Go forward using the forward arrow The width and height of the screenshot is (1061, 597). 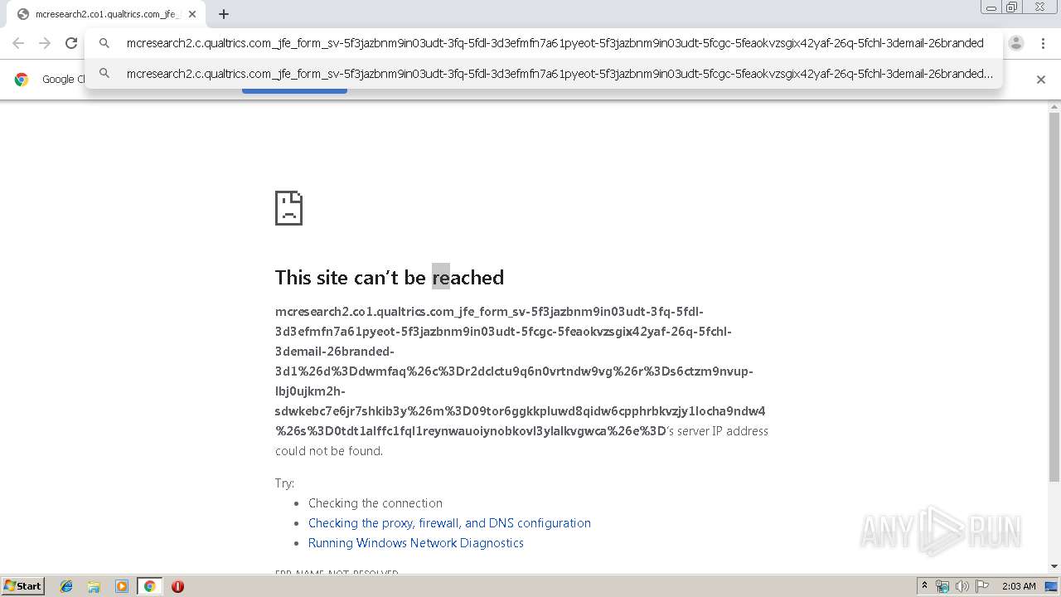45,43
